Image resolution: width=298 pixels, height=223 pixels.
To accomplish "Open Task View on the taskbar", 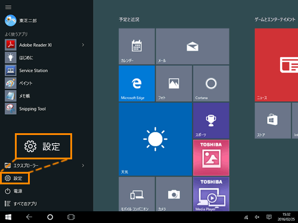I will click(71, 217).
